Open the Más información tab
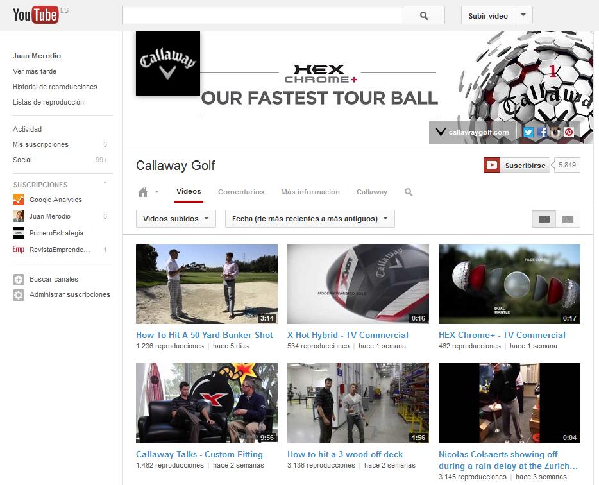Screen dimensions: 599x485 tap(310, 192)
